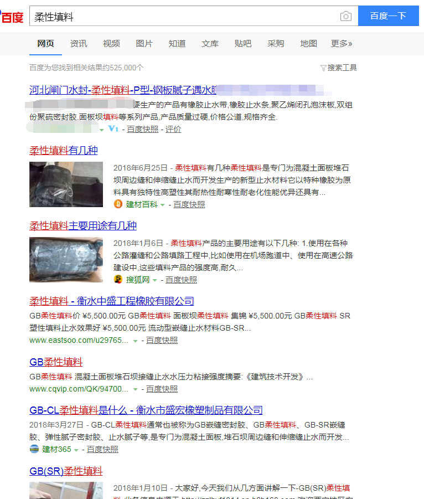
Task: Open 百度快照 beside 建材365
Action: pos(102,449)
